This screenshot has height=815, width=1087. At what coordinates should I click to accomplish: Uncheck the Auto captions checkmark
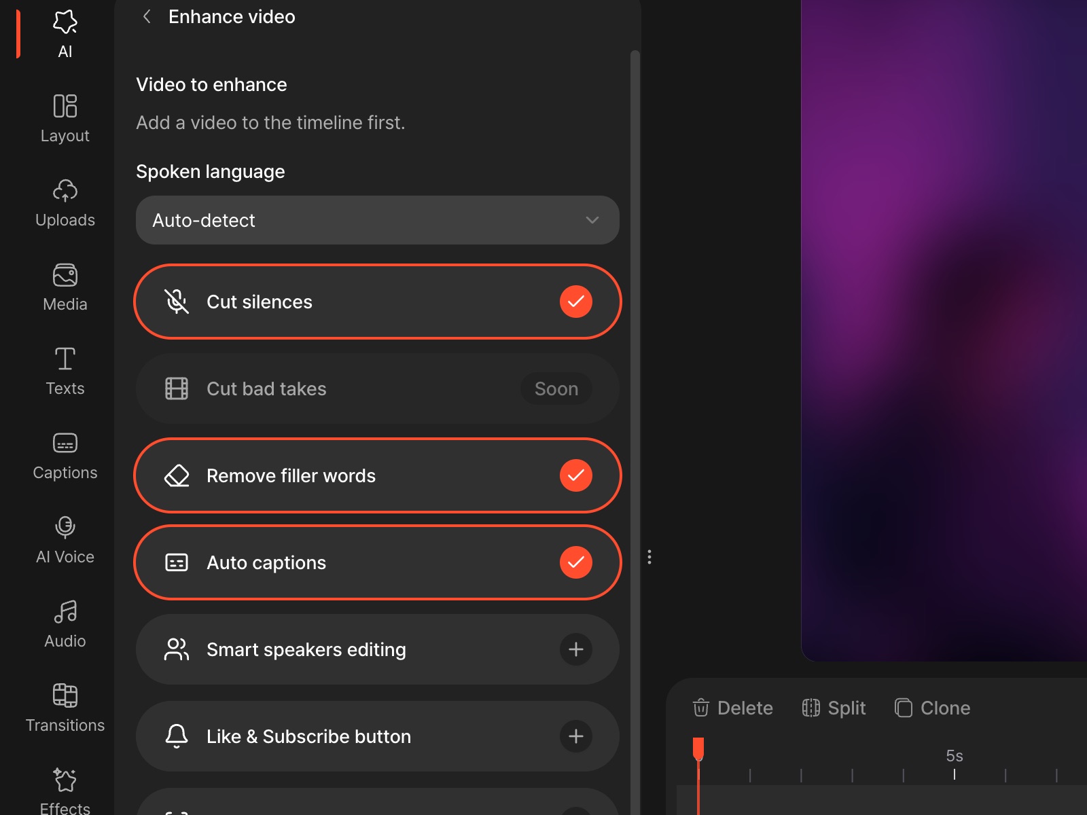[x=576, y=562]
